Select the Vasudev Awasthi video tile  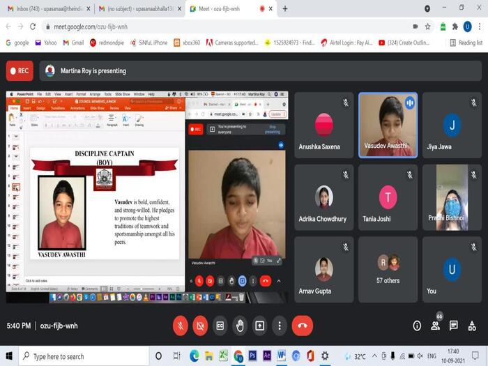pos(388,125)
